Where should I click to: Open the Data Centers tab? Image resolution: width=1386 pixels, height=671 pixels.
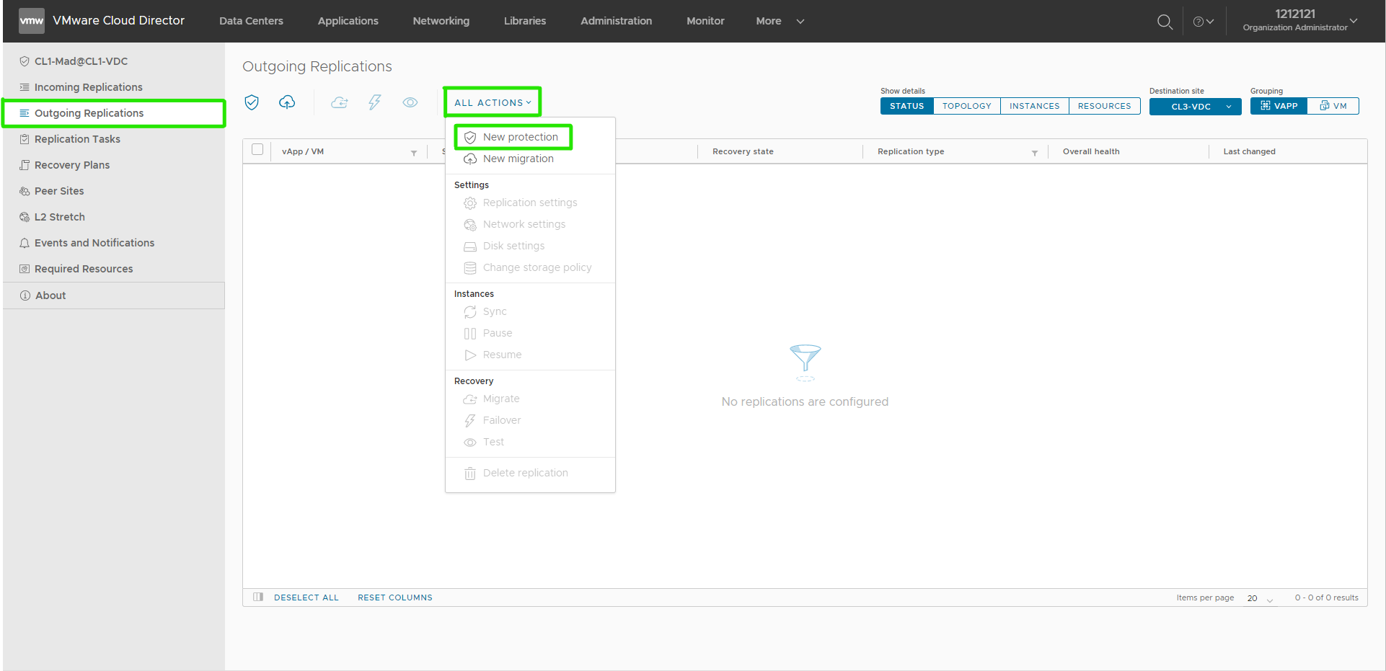tap(251, 21)
